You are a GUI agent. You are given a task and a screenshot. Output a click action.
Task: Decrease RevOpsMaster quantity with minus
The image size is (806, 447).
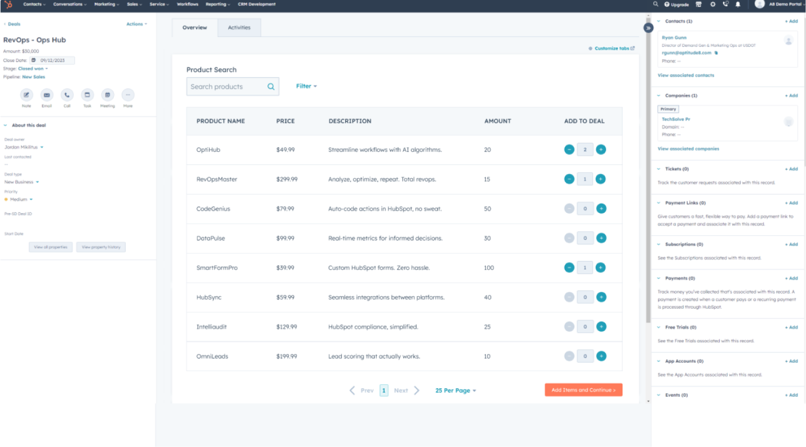pos(569,179)
